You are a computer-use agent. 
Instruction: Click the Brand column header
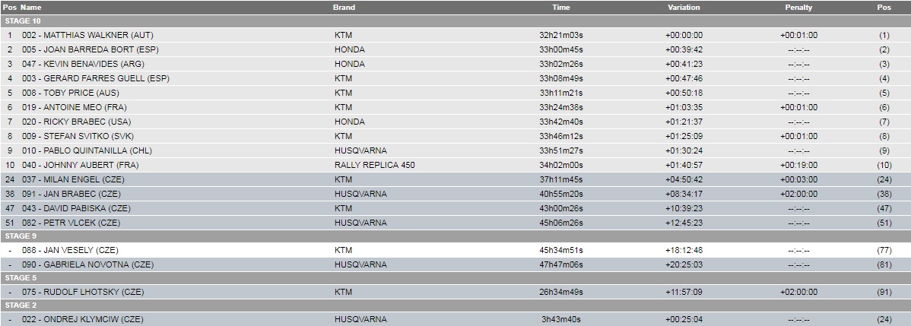coord(344,8)
